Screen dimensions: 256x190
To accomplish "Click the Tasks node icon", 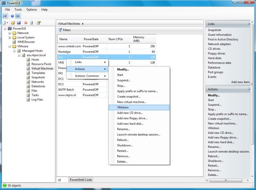I will 28,95.
